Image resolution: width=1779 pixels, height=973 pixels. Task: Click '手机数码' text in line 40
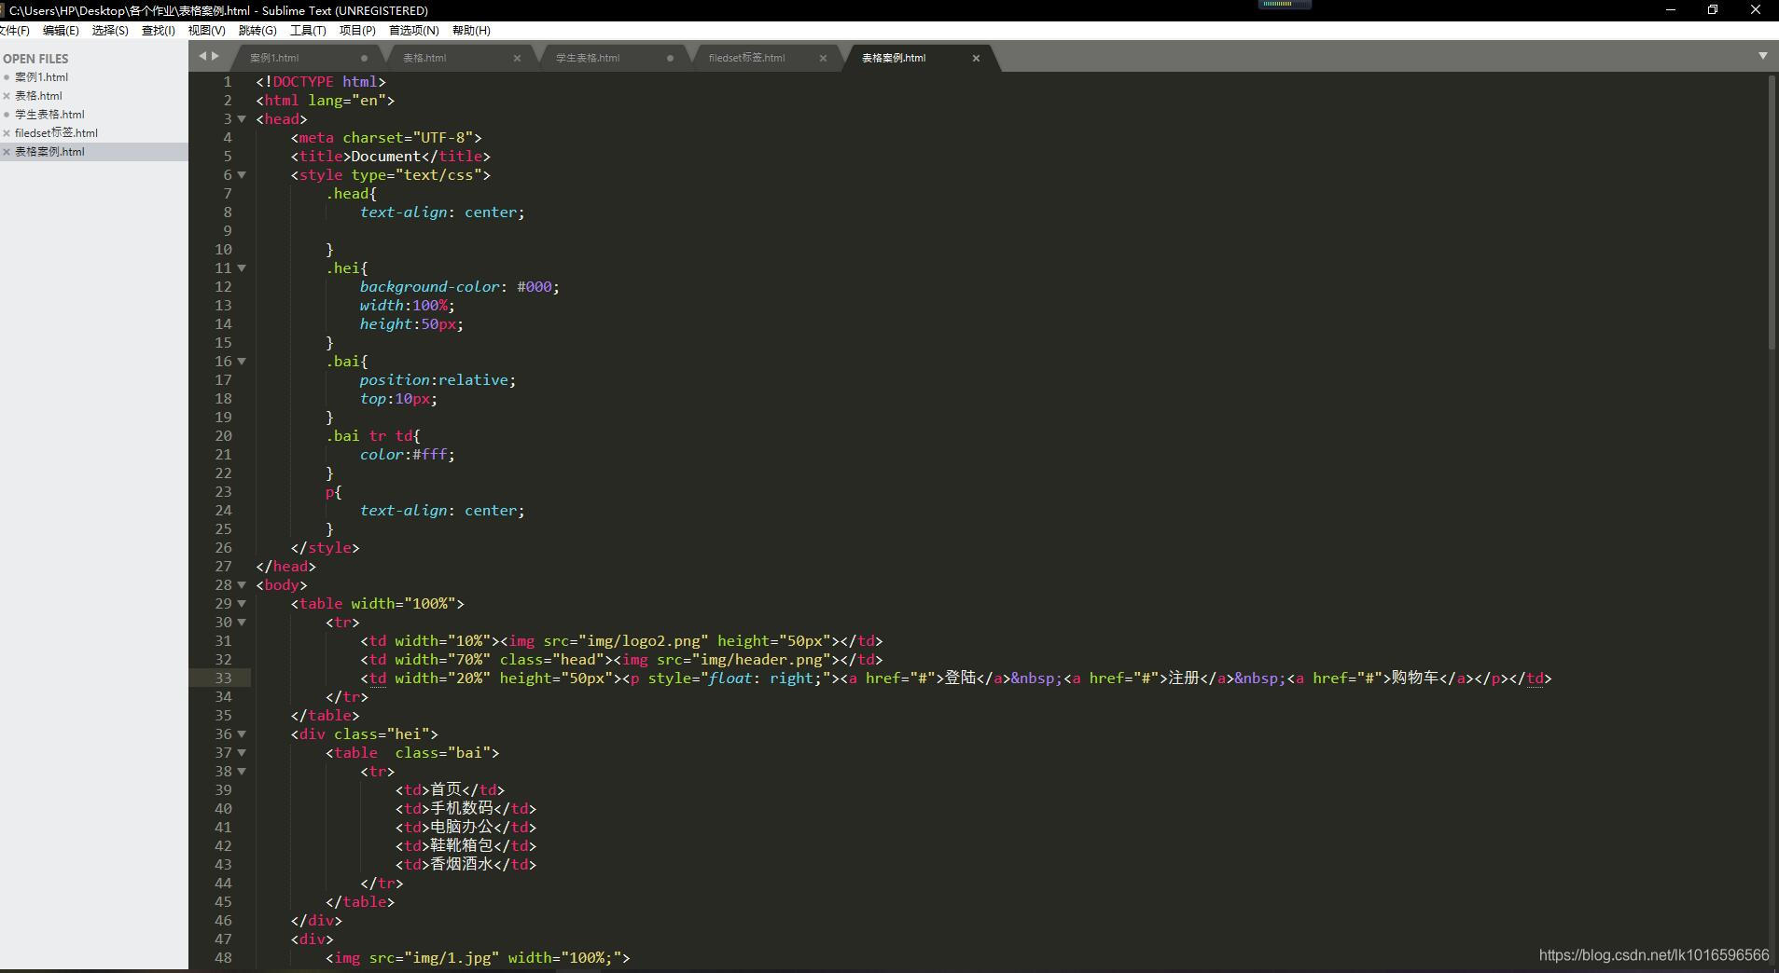point(461,809)
